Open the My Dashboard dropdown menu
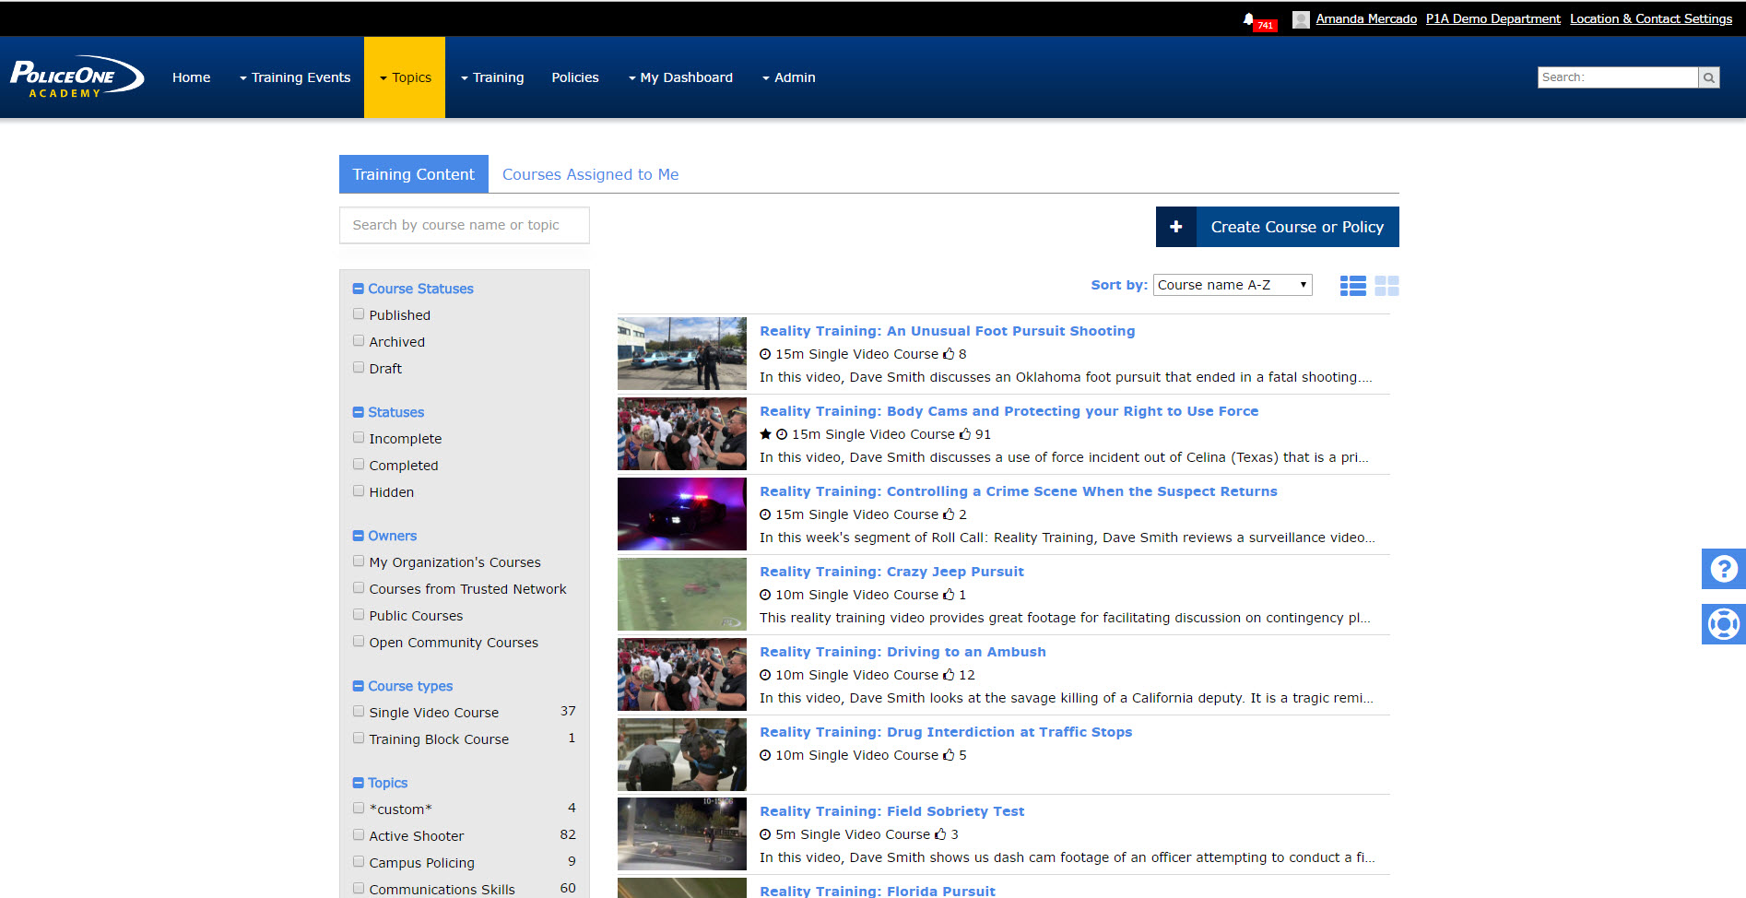 tap(680, 77)
